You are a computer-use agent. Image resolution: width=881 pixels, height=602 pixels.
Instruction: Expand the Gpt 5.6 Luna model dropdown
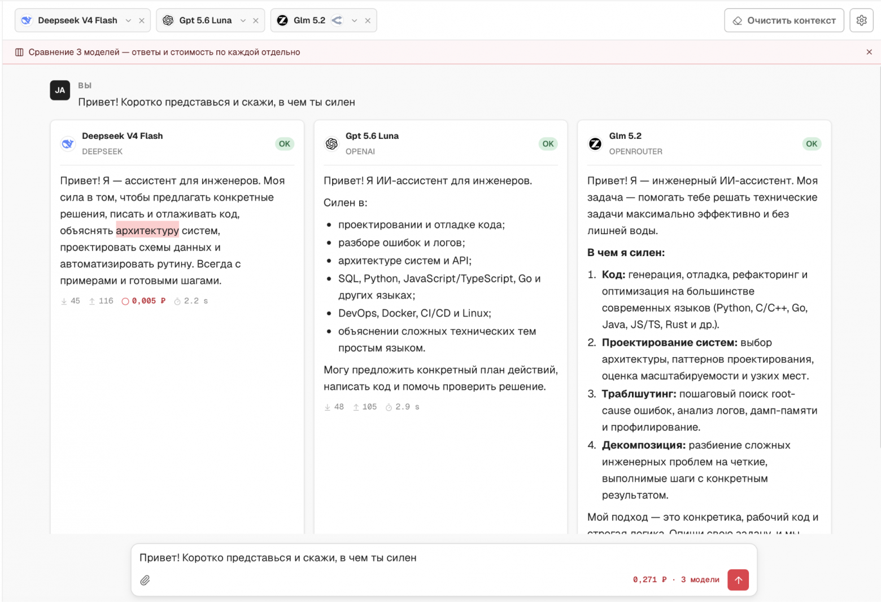click(x=243, y=20)
